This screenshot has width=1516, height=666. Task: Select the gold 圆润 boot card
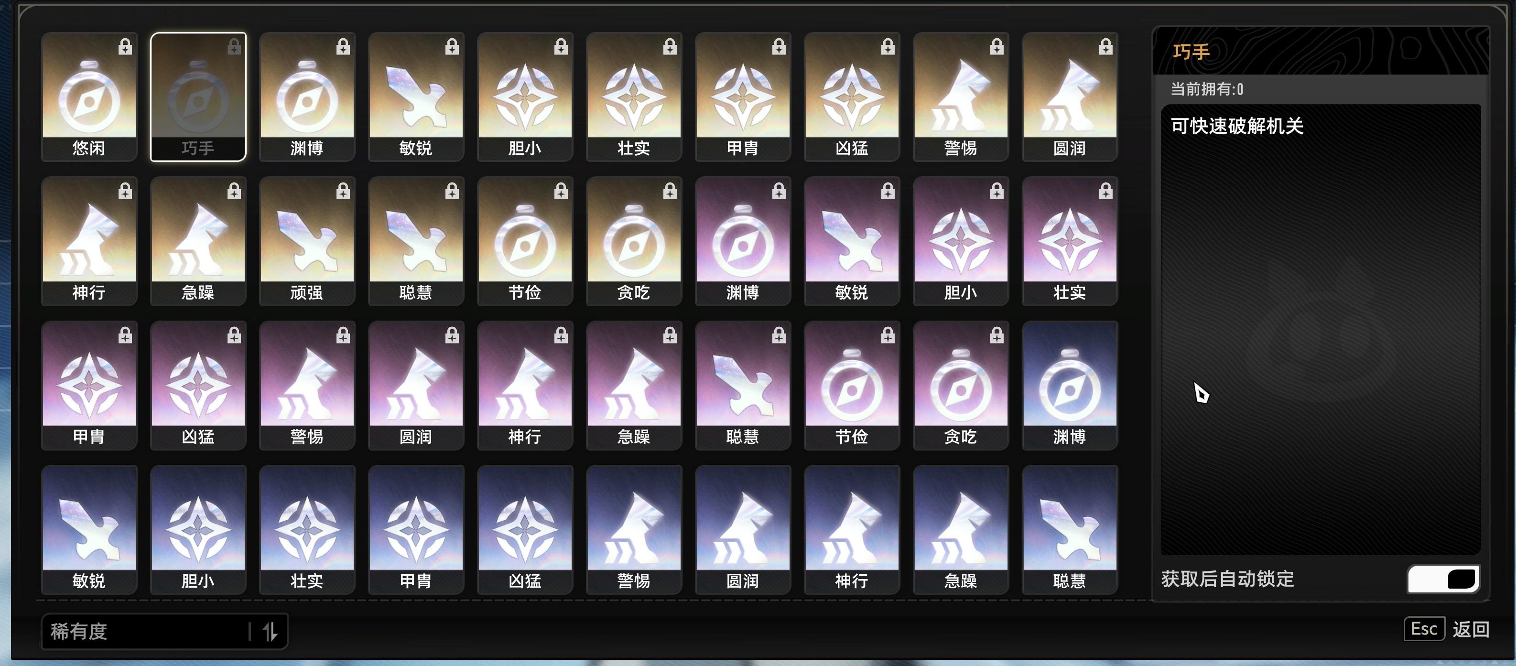coord(1070,97)
